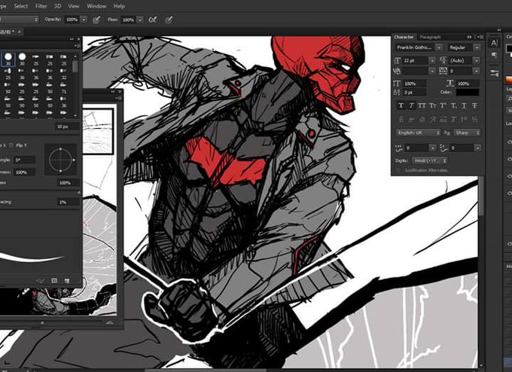Click the Spacing 1% value field
Viewport: 512px width, 372px height.
coord(68,202)
